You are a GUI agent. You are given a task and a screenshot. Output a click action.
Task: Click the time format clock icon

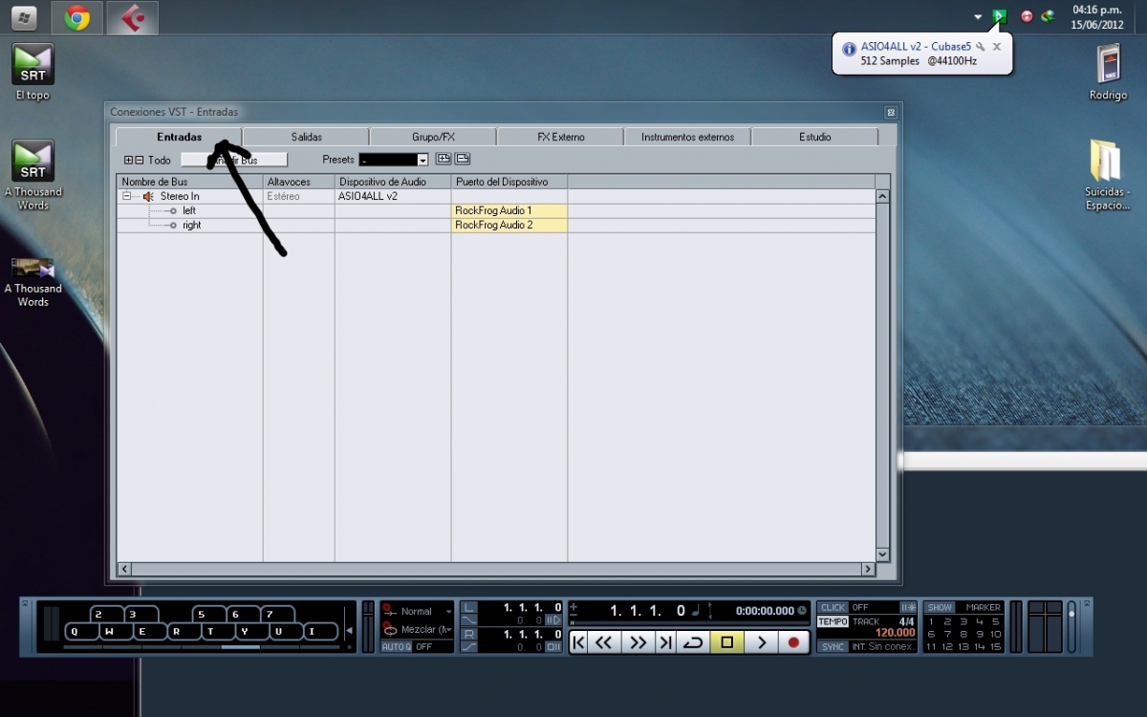click(x=802, y=610)
